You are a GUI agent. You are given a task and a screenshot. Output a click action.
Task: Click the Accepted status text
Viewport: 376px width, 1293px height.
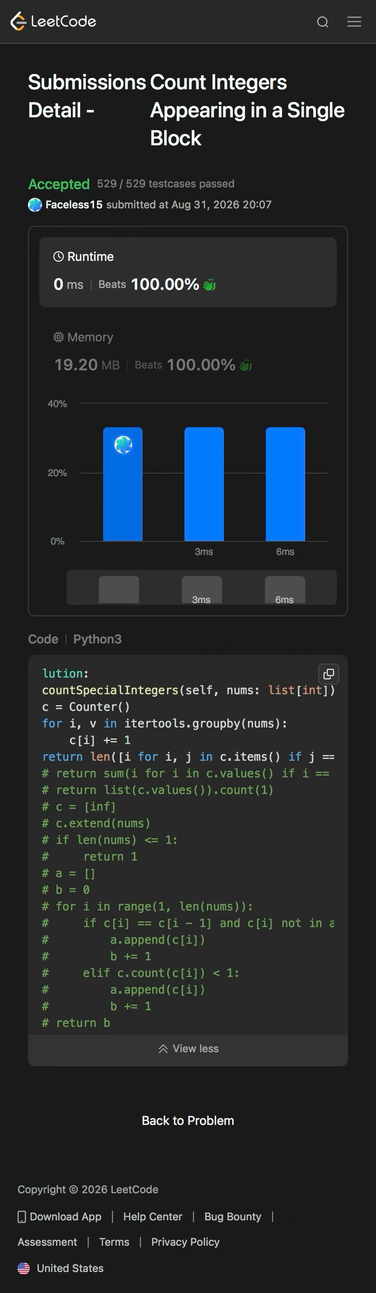pos(59,184)
